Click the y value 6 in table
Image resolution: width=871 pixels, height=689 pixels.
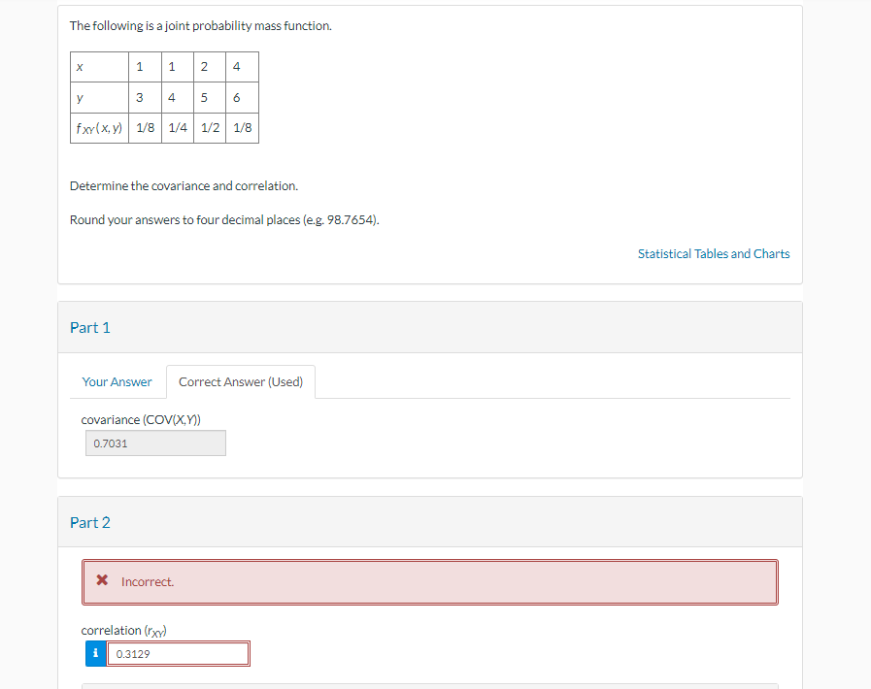click(242, 98)
